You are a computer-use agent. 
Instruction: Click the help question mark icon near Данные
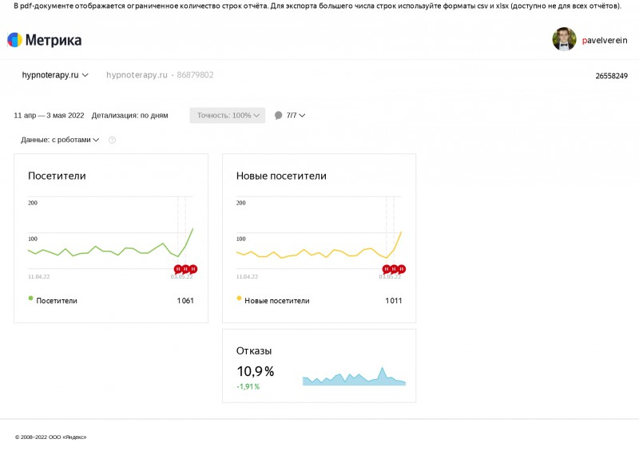pos(112,140)
